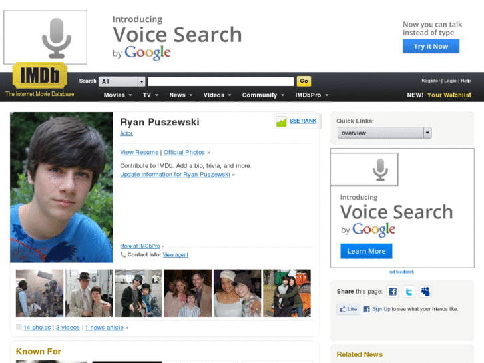
Task: Click the SEE RANK link
Action: [x=303, y=121]
